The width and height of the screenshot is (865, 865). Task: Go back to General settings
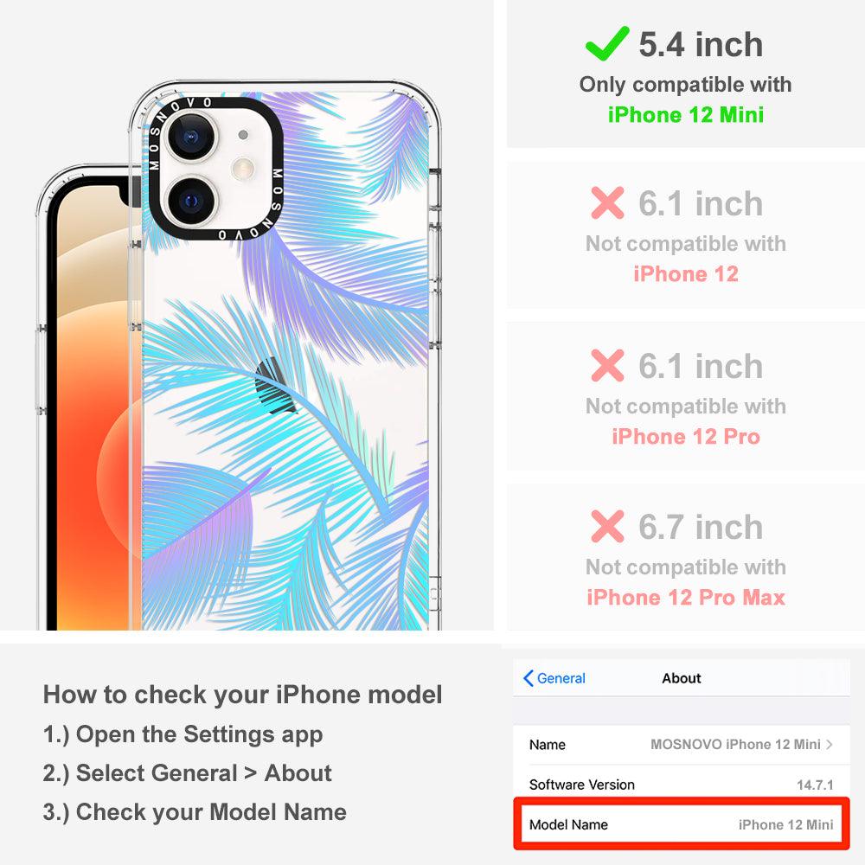point(554,678)
